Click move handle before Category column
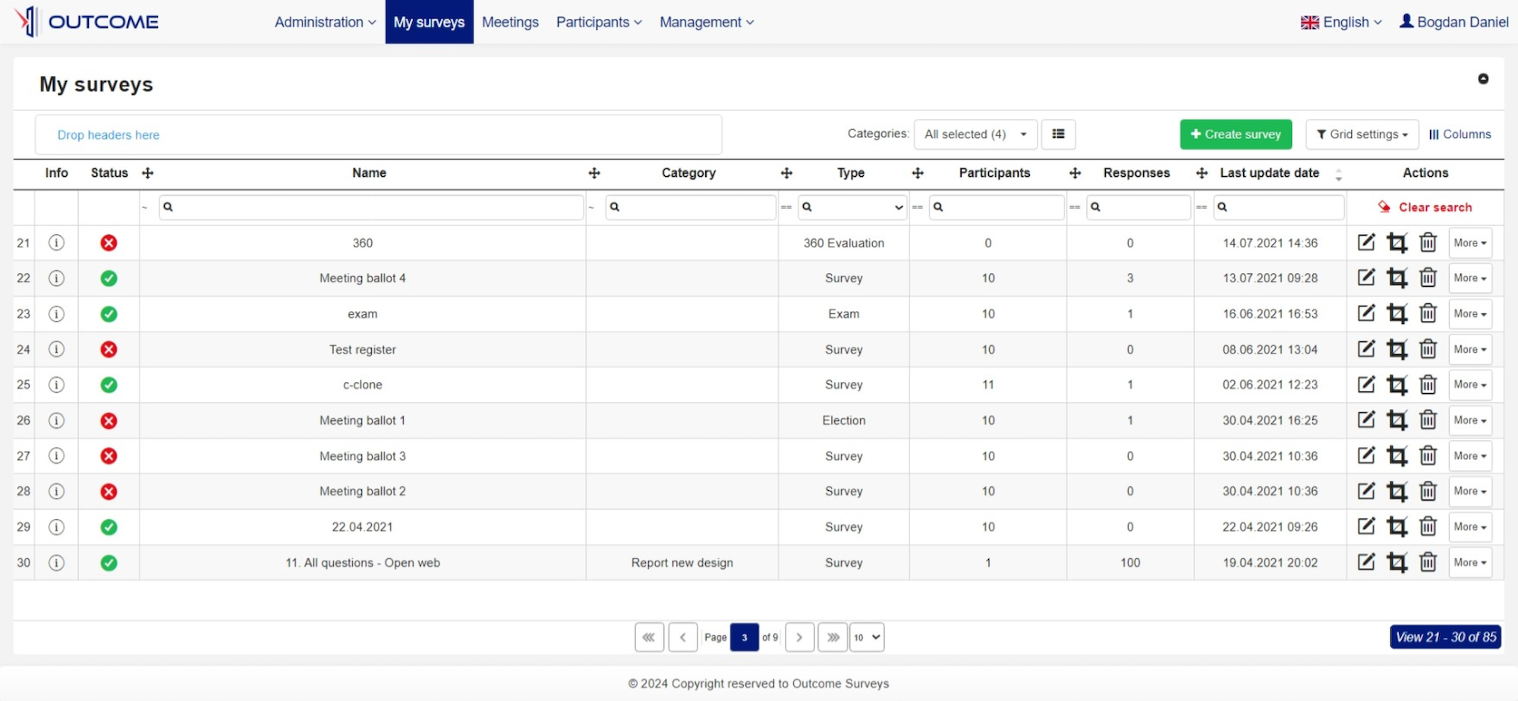 click(x=594, y=173)
